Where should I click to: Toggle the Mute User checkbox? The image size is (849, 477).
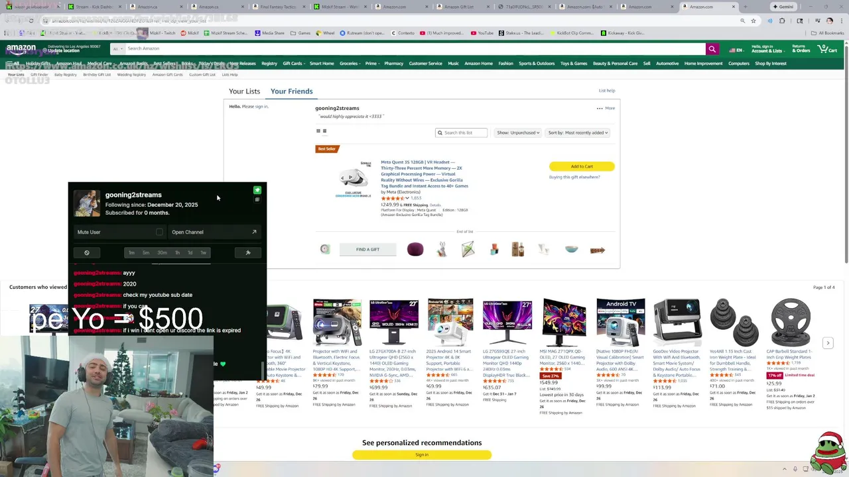click(x=159, y=232)
